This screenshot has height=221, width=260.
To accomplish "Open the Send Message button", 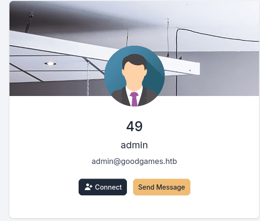I will (161, 187).
